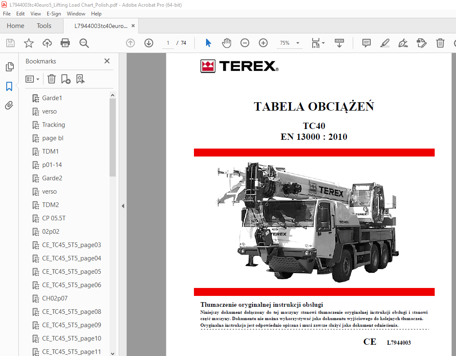The height and width of the screenshot is (356, 456).
Task: Open the CE_TC45_5T5_page10 bookmark
Action: pyautogui.click(x=71, y=338)
